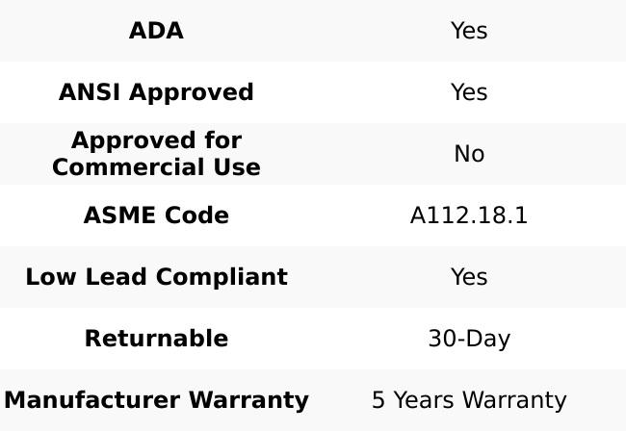Click the ASME Code label
Viewport: 626px width, 431px height.
(156, 215)
